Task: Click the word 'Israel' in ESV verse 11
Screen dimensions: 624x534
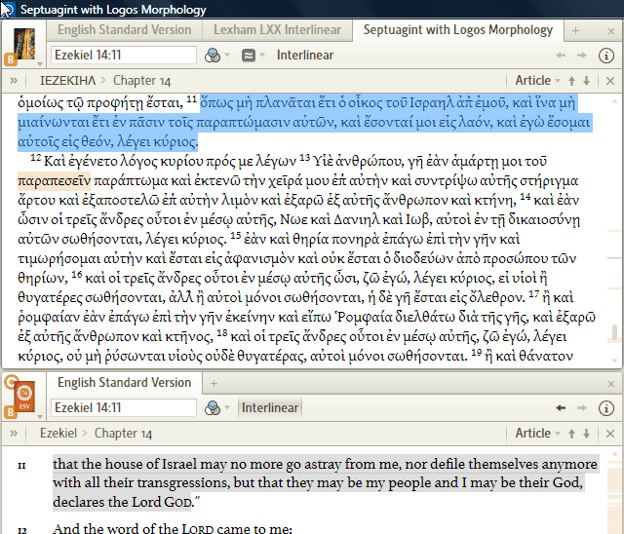Action: click(179, 464)
